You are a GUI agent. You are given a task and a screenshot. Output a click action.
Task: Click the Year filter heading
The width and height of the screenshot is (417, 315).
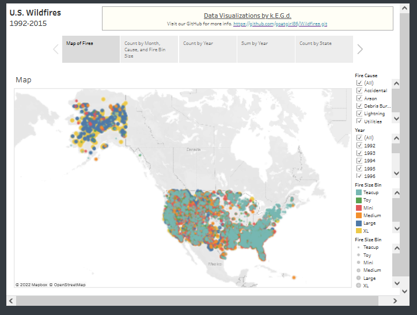(360, 130)
